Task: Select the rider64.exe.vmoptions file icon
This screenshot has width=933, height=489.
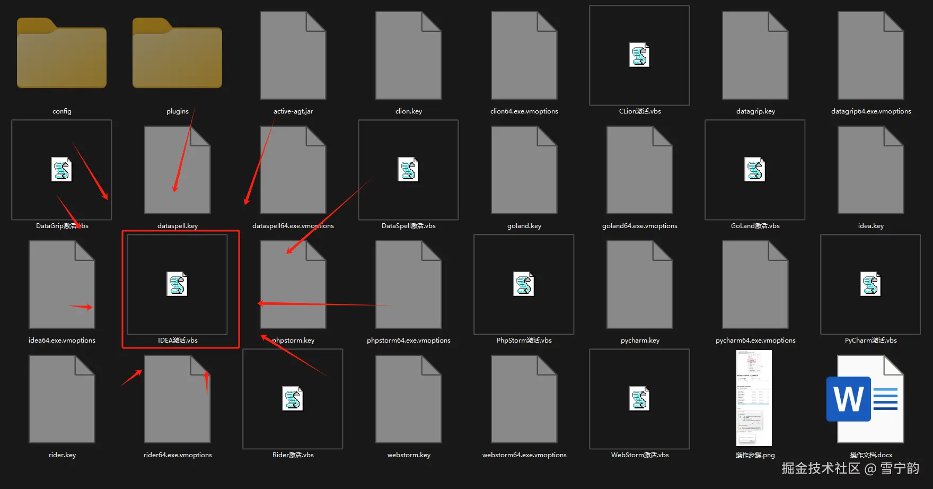Action: pos(178,399)
